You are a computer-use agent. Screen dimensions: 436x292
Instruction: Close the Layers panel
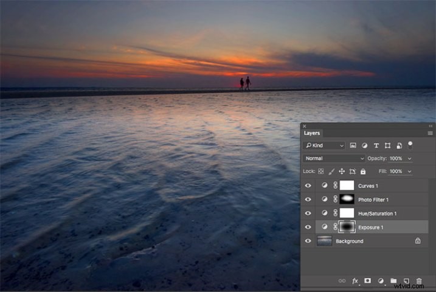[305, 126]
